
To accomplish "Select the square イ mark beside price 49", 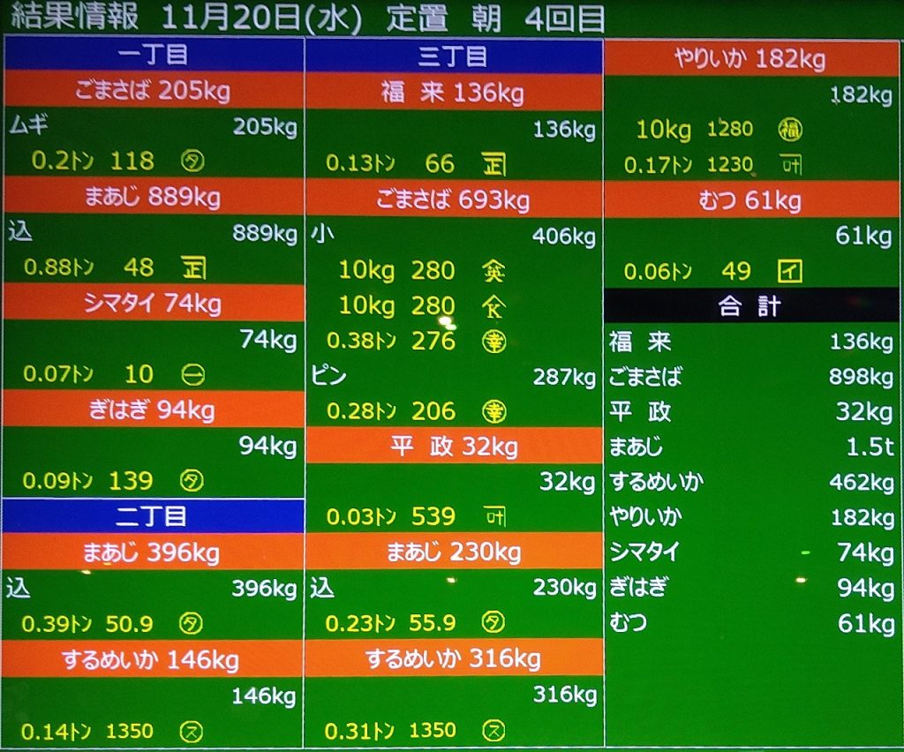I will click(x=789, y=271).
